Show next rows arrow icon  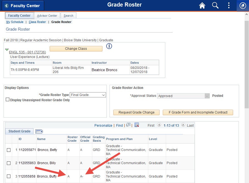[183, 125]
